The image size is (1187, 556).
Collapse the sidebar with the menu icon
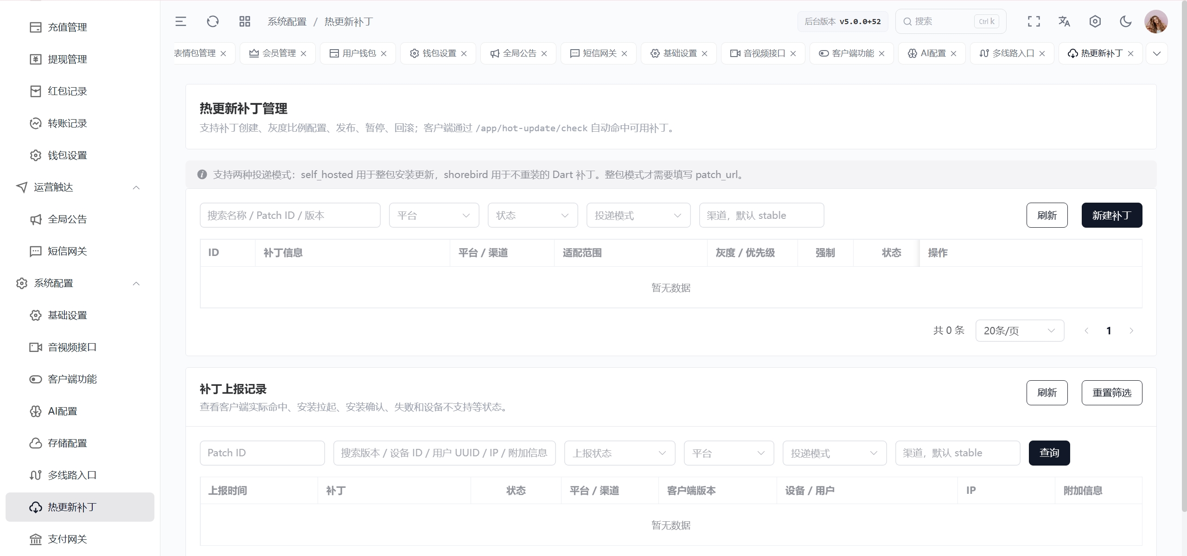180,21
